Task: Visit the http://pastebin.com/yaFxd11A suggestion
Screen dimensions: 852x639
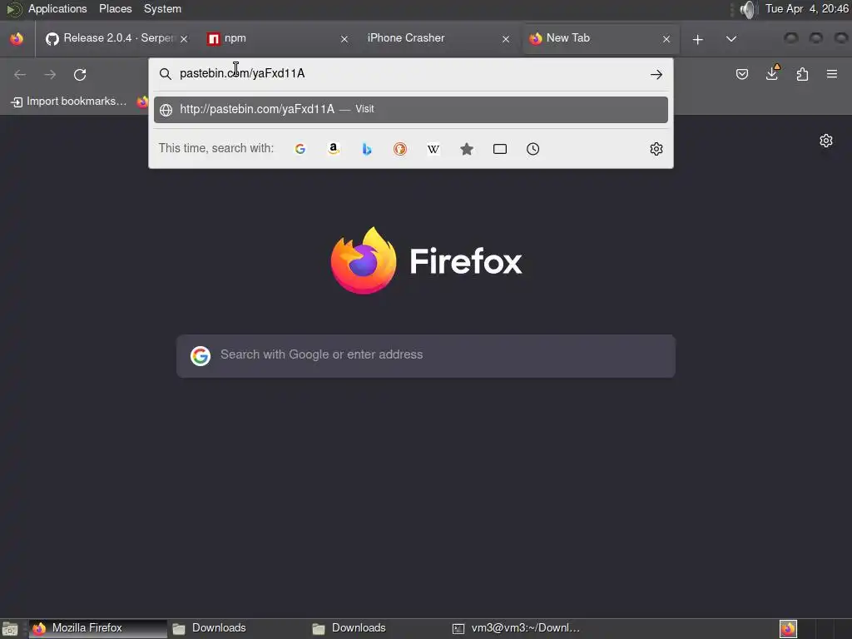Action: pos(411,109)
